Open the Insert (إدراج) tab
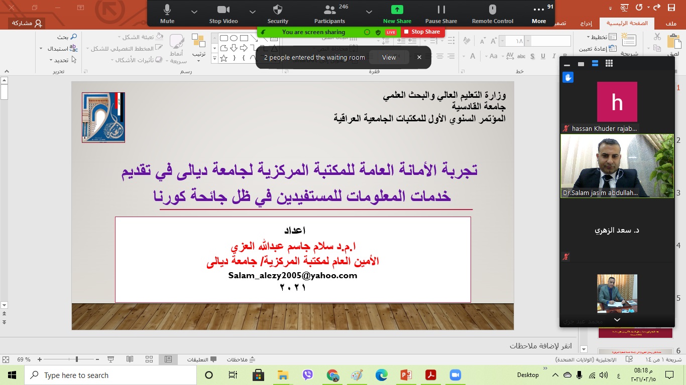The image size is (686, 385). pyautogui.click(x=586, y=23)
